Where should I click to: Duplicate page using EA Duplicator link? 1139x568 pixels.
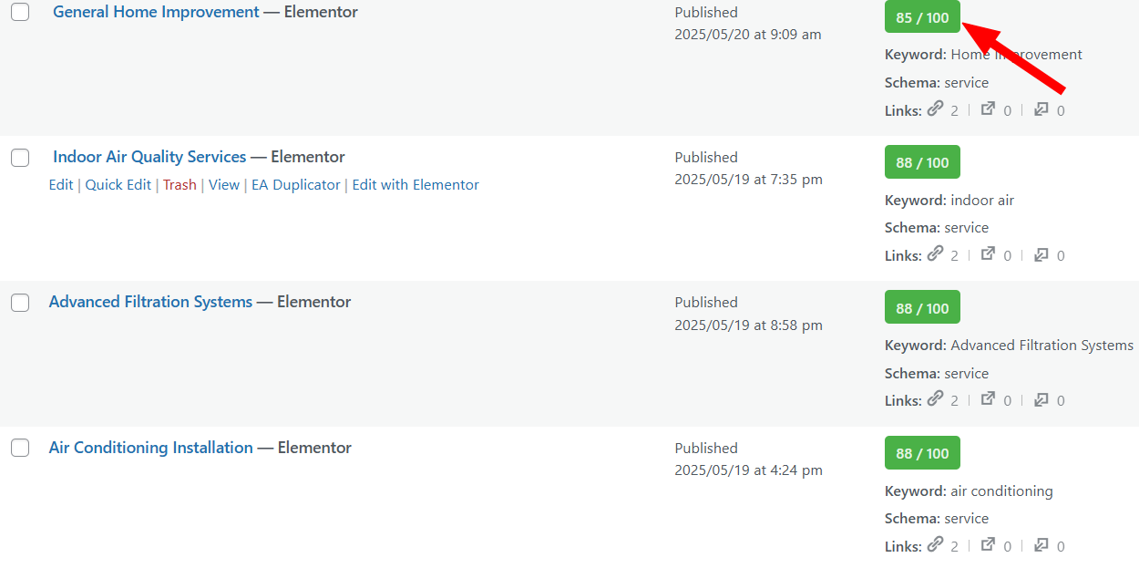(x=295, y=185)
